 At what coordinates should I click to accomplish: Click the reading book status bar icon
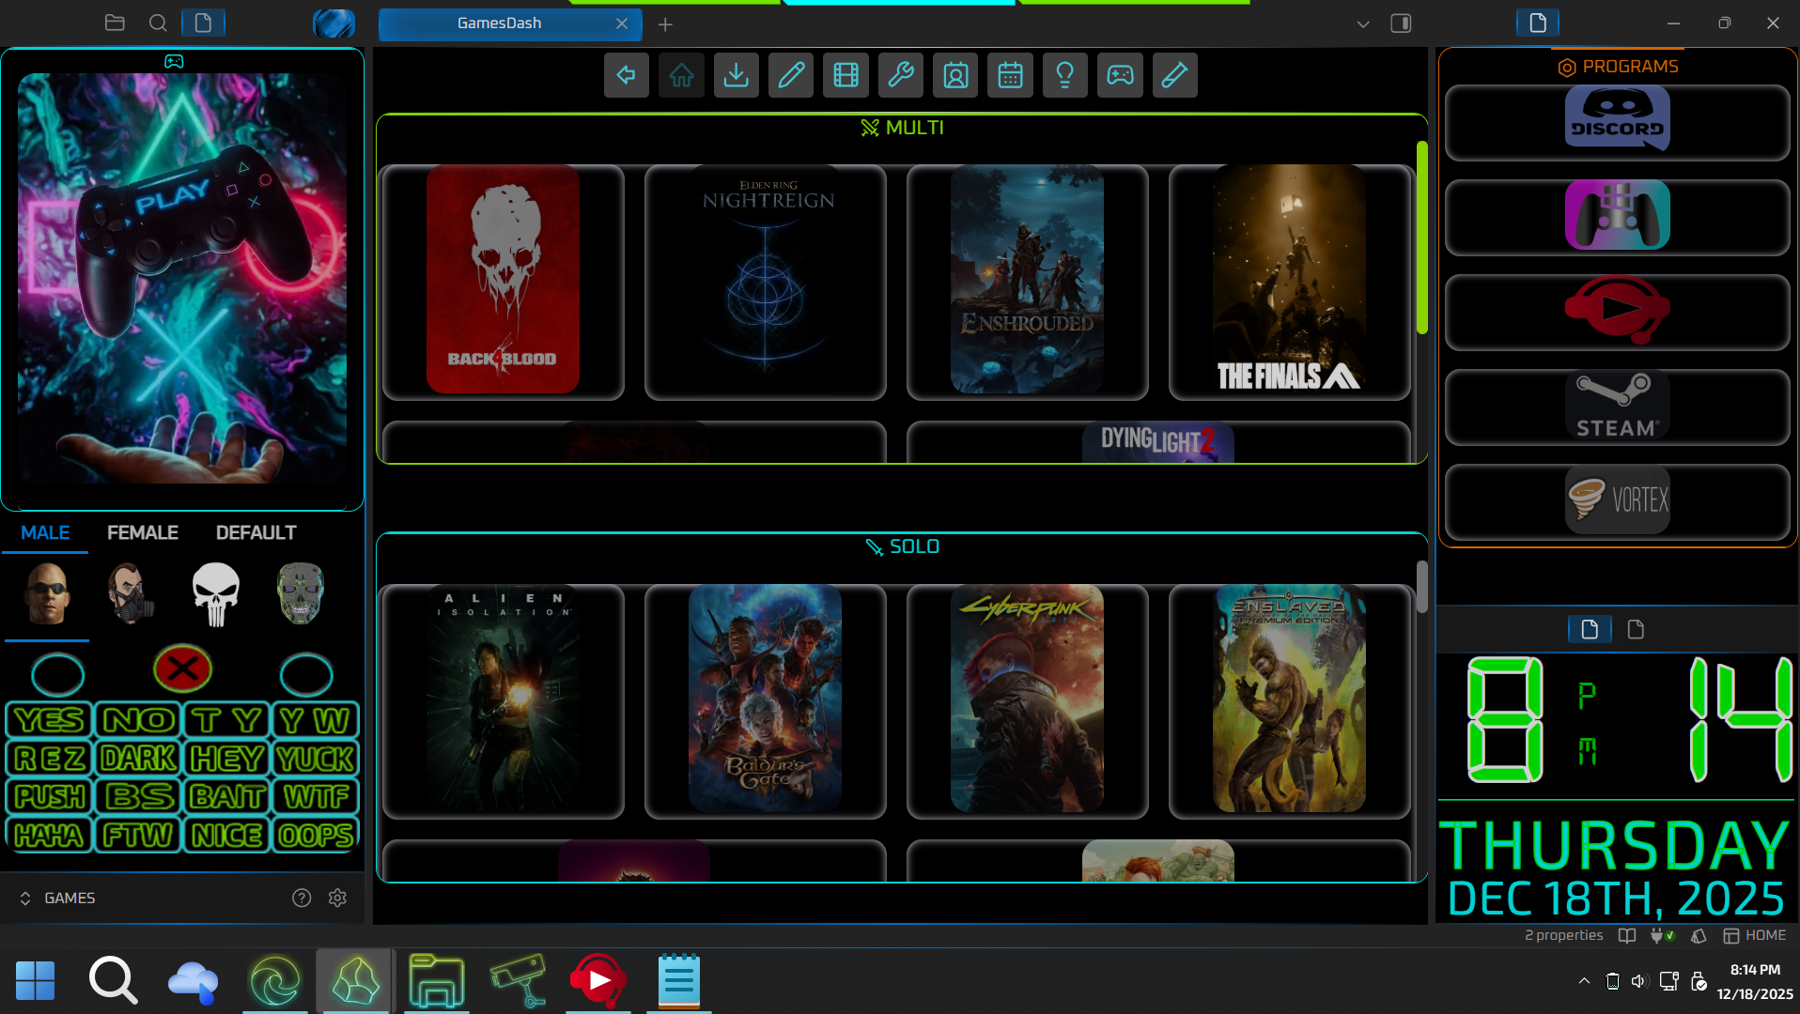click(1627, 935)
